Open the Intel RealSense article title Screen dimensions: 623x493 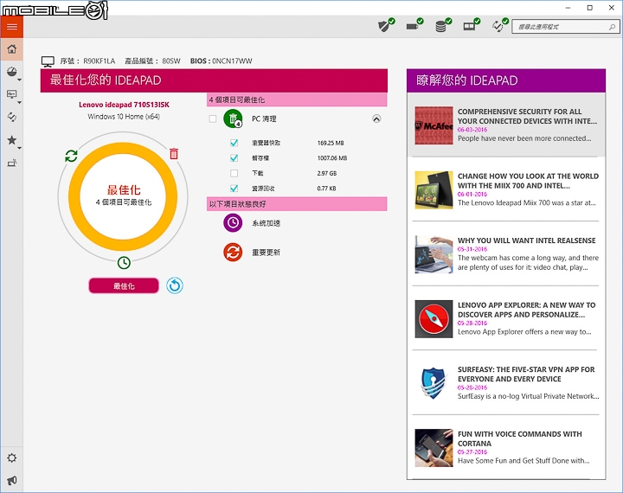(x=526, y=240)
